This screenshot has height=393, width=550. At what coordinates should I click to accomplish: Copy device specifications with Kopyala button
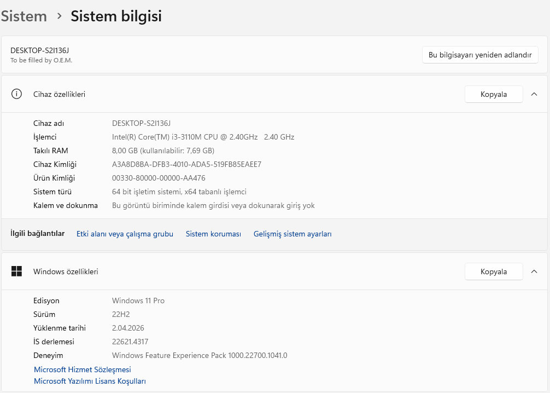click(x=494, y=94)
